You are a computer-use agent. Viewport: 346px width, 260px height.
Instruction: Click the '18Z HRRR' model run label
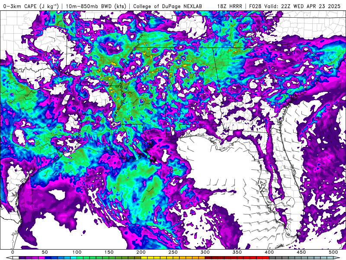230,6
